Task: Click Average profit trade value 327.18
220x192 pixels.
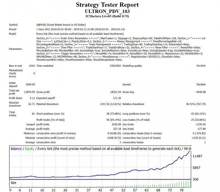Action: (117, 129)
